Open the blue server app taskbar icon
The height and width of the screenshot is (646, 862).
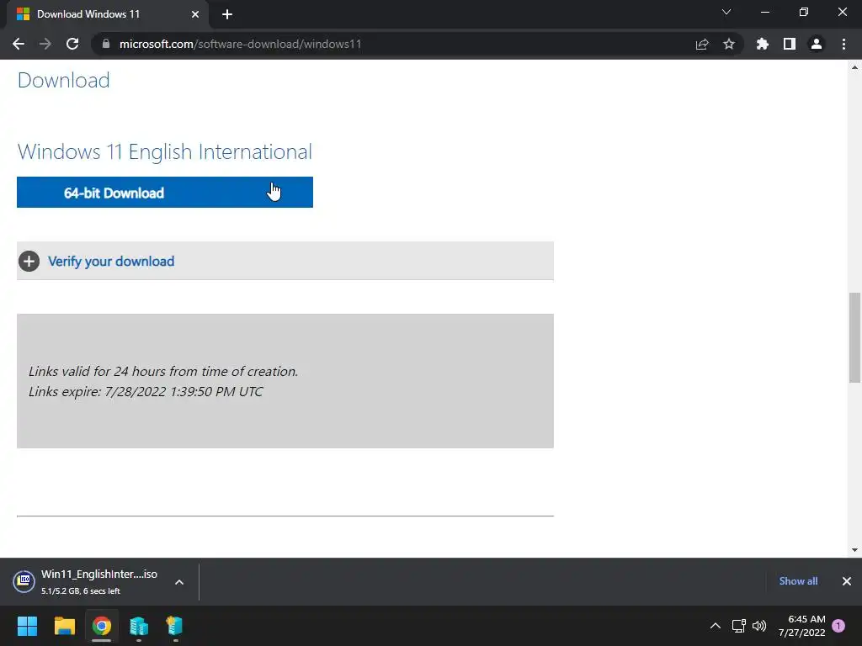[139, 626]
